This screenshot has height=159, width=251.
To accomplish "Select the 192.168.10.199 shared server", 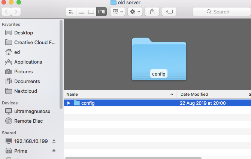I will tap(31, 141).
